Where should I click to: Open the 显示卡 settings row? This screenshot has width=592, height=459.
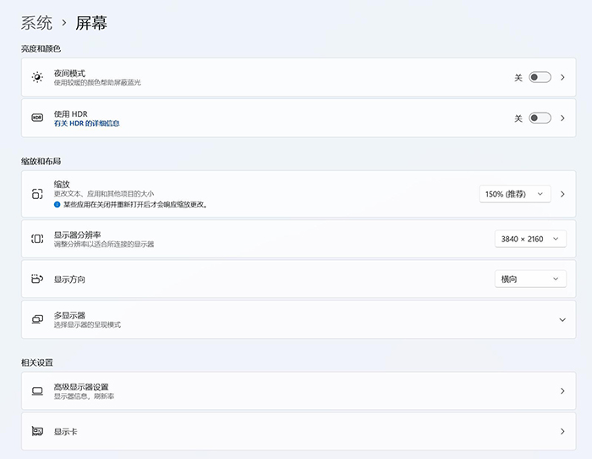[296, 431]
